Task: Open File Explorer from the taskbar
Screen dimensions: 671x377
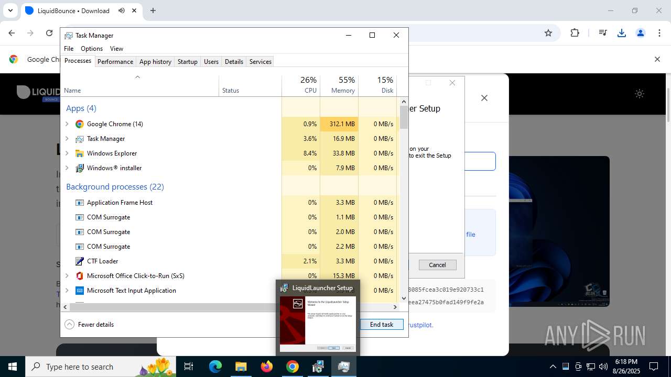Action: pyautogui.click(x=241, y=367)
